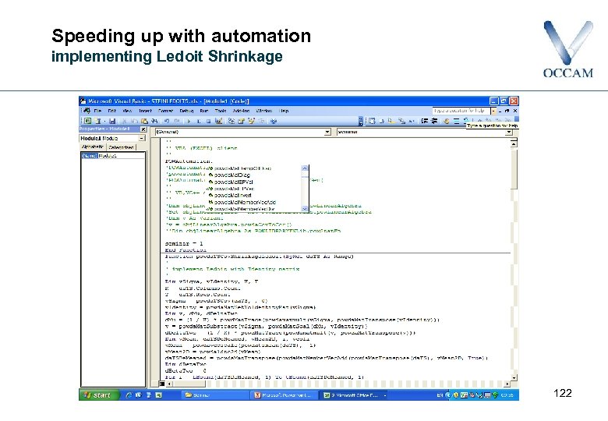Click the List Properties/Methods Edit toolbar icon
Viewport: 608px width, 421px height.
click(x=373, y=121)
